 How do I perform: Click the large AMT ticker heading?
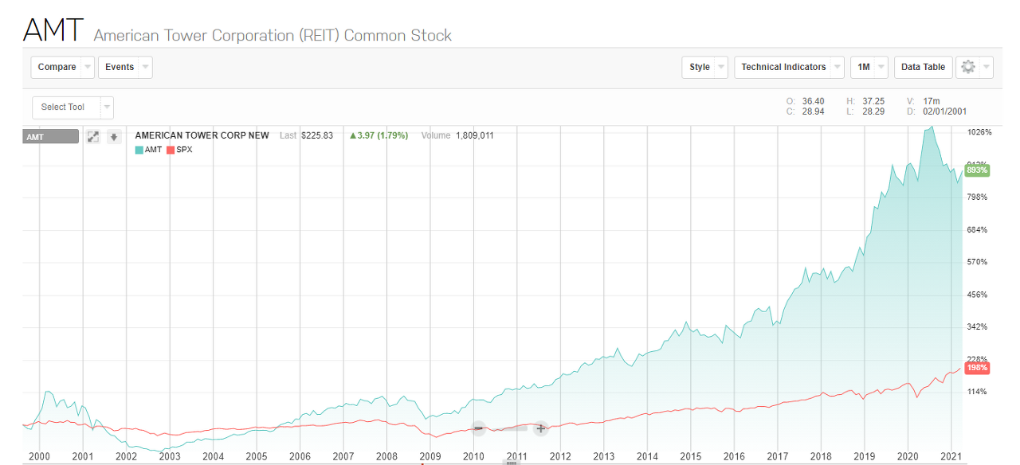tap(53, 30)
